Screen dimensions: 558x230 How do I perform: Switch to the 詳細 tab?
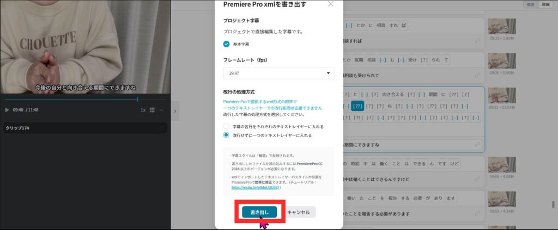(544, 4)
